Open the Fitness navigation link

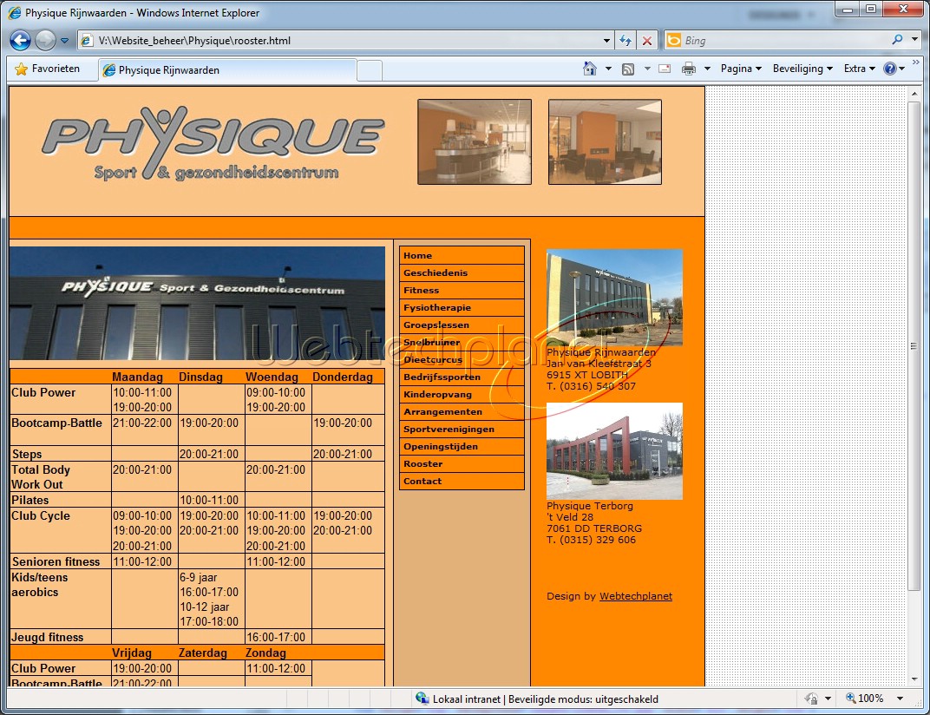[x=462, y=290]
